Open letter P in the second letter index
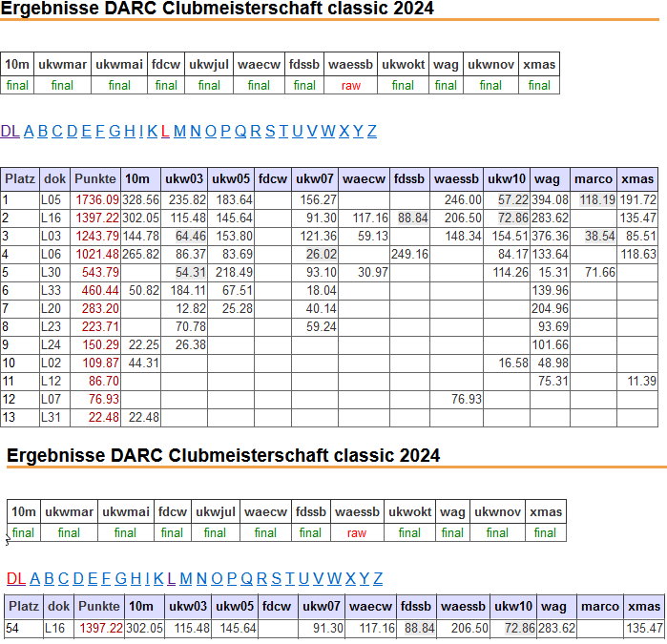667x644 pixels. coord(232,578)
